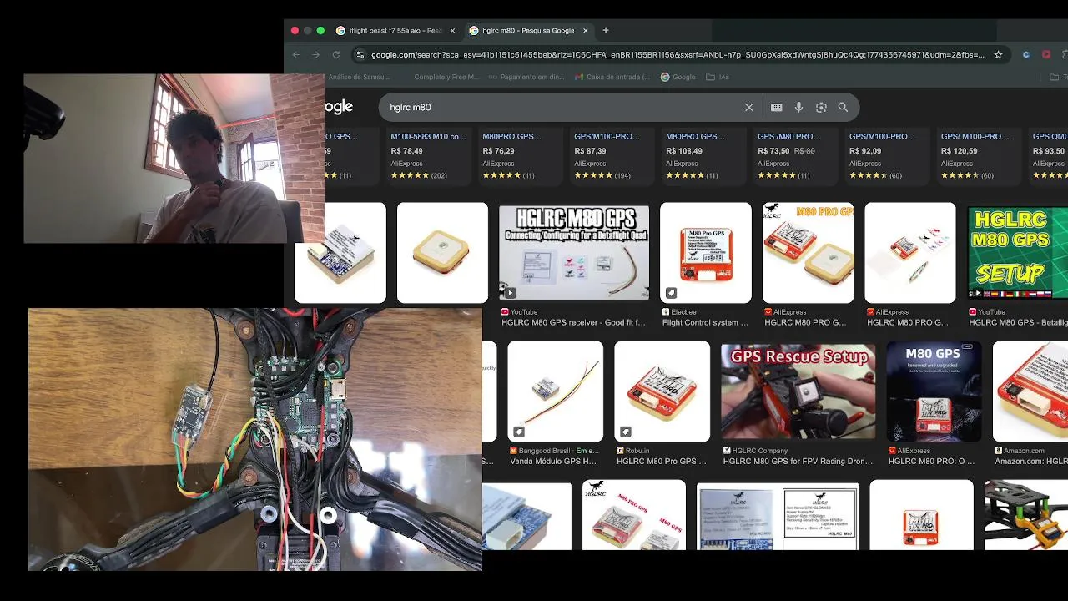The height and width of the screenshot is (601, 1068).
Task: Open the Elecbee 'M80 Pro GPS' image
Action: (706, 253)
